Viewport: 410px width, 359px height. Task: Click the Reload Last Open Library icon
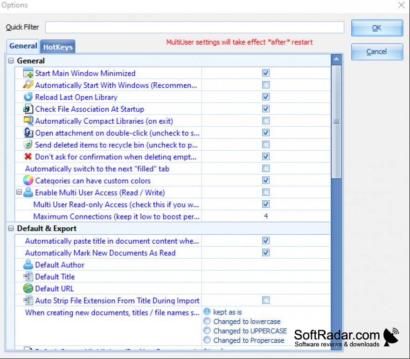(28, 97)
